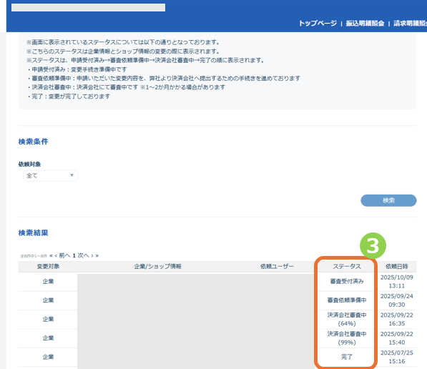This screenshot has height=369, width=427.
Task: Click the 依頼日時 column header
Action: coord(397,266)
